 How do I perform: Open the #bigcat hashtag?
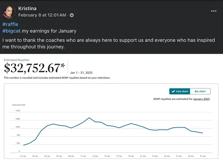coord(11,31)
